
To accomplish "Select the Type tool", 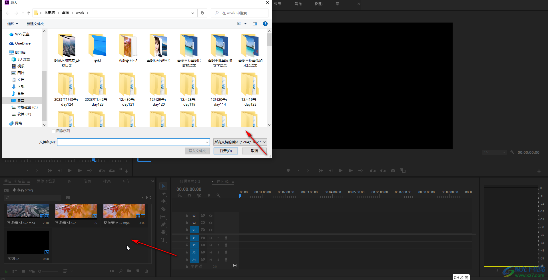I will (x=163, y=240).
